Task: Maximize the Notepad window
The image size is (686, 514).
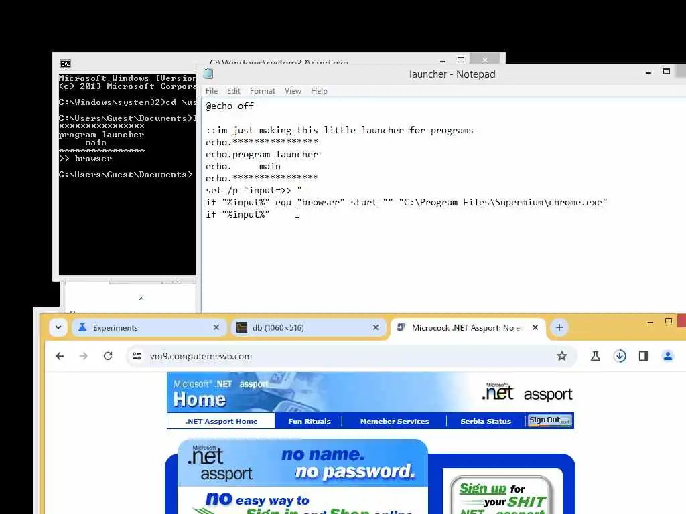Action: (667, 71)
